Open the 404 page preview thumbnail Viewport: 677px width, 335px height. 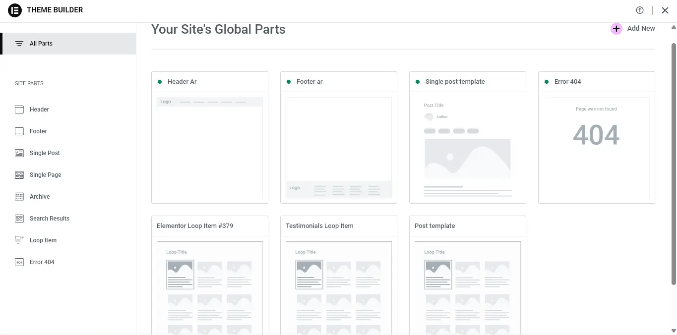(x=597, y=148)
